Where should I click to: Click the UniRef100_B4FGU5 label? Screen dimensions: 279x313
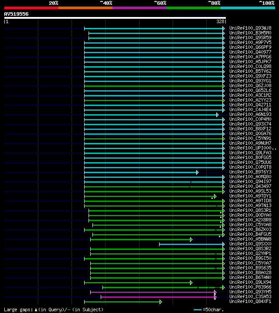(x=250, y=234)
